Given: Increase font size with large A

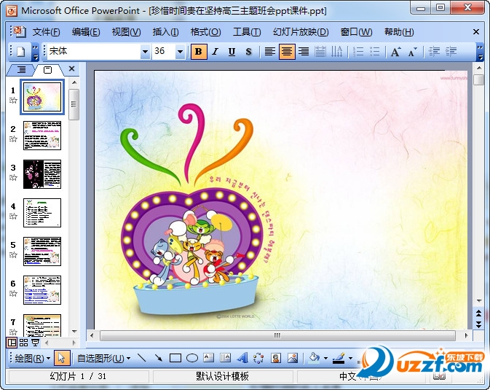Looking at the screenshot, I should click(395, 52).
